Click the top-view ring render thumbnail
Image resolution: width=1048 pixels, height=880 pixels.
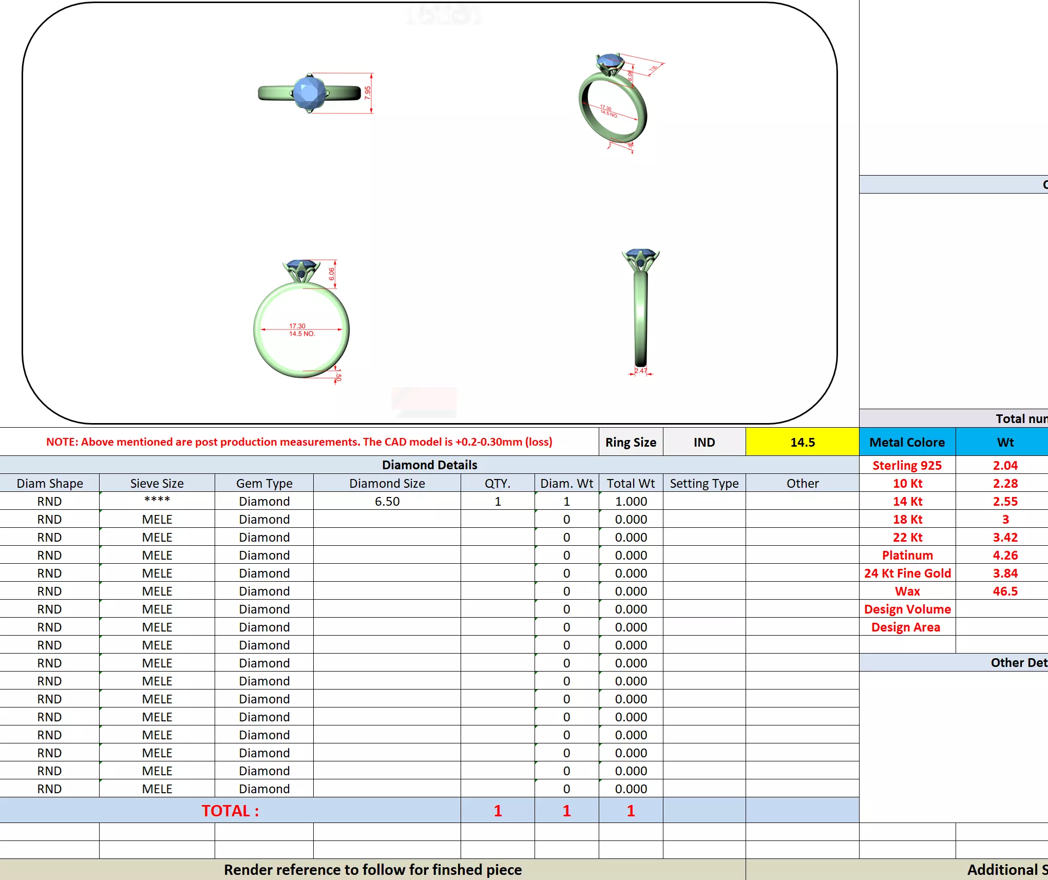tap(310, 93)
